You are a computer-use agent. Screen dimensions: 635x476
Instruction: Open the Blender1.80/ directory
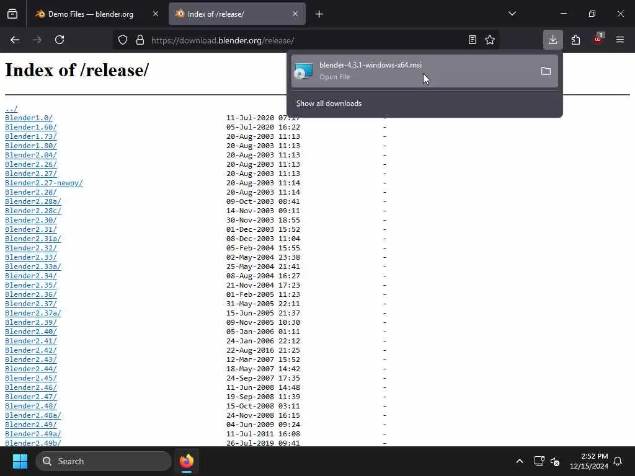[x=31, y=146]
